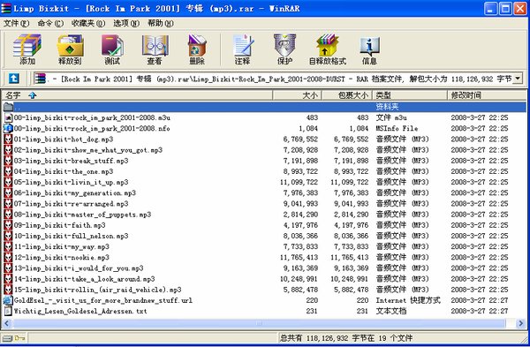The image size is (530, 347).
Task: Click size value 11,765,413 in 大小 column
Action: coord(299,258)
